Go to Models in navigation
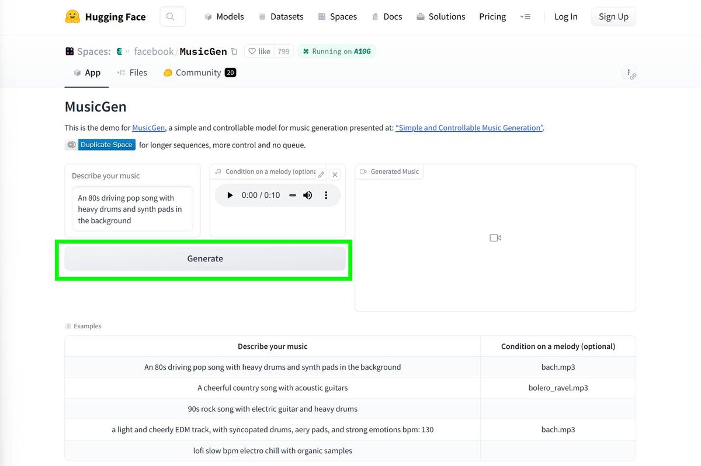The height and width of the screenshot is (466, 701). click(224, 16)
